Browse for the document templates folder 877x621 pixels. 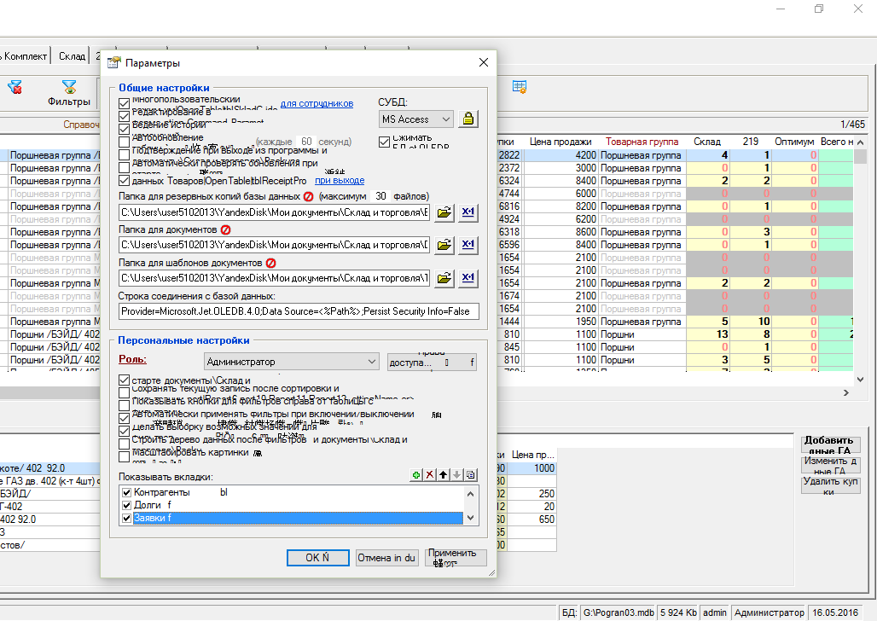(444, 277)
